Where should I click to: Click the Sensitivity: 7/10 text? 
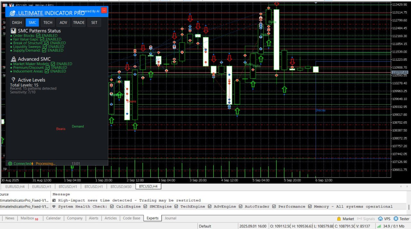point(23,92)
